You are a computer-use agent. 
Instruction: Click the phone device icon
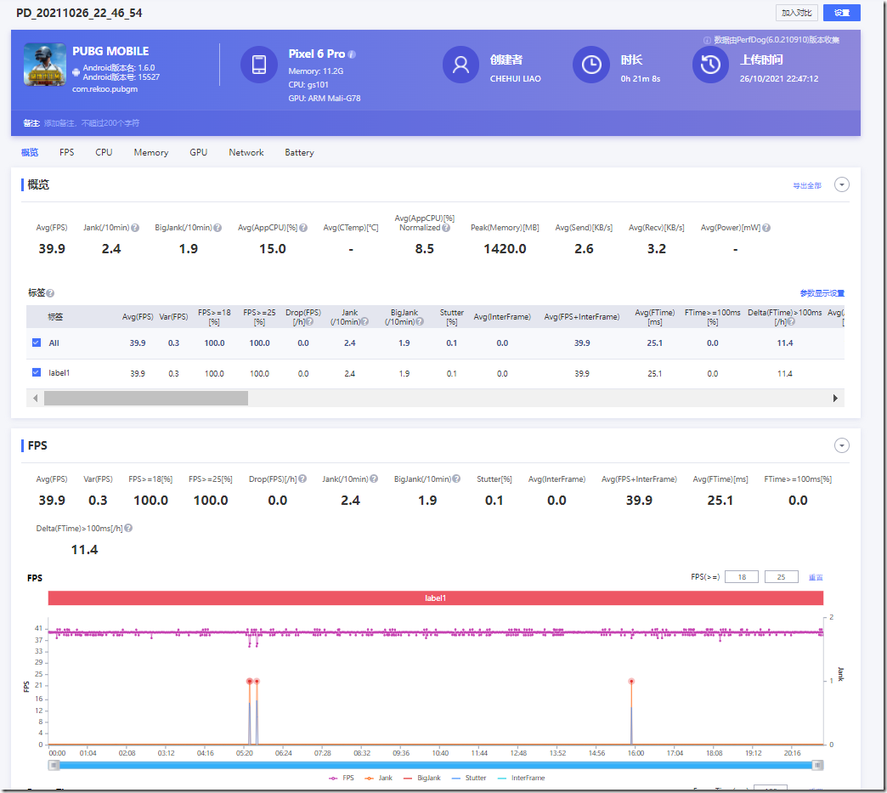(x=259, y=65)
